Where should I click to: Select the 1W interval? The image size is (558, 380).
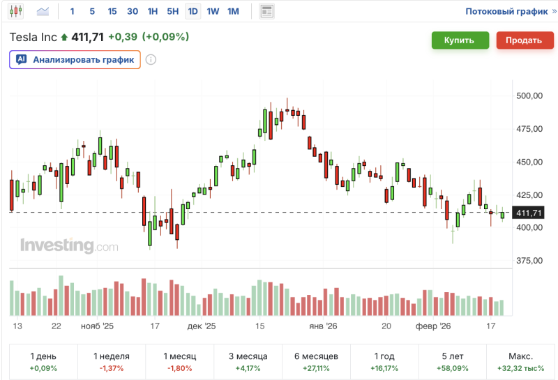click(213, 11)
